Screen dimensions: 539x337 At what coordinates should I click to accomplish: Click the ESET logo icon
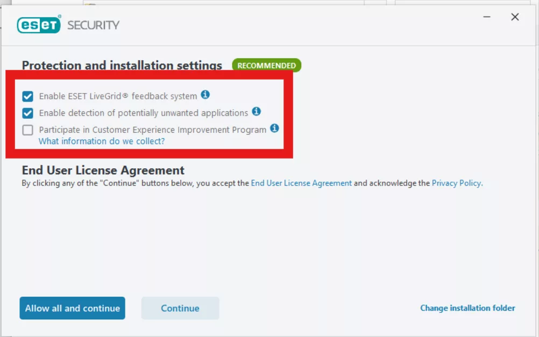(x=39, y=25)
